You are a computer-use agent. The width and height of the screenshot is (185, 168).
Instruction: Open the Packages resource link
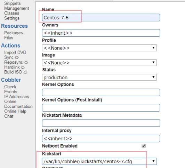tap(14, 33)
